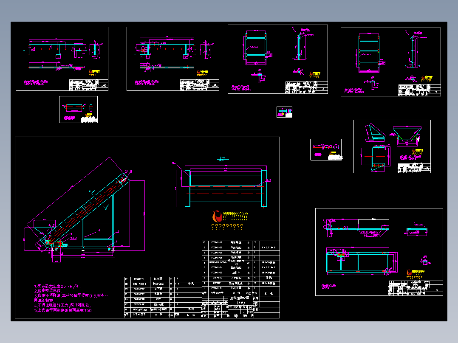The height and width of the screenshot is (343, 458).
Task: Click technical note 4 in the notes list
Action: (x=62, y=305)
